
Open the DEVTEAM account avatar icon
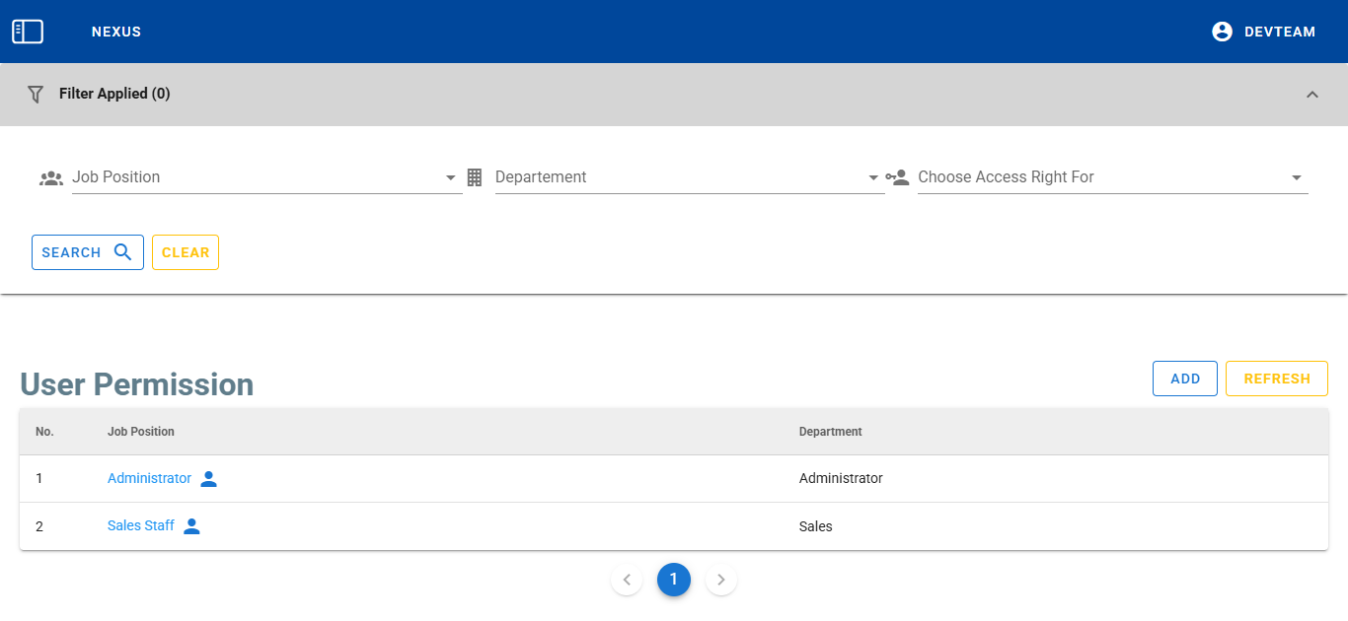(x=1222, y=32)
